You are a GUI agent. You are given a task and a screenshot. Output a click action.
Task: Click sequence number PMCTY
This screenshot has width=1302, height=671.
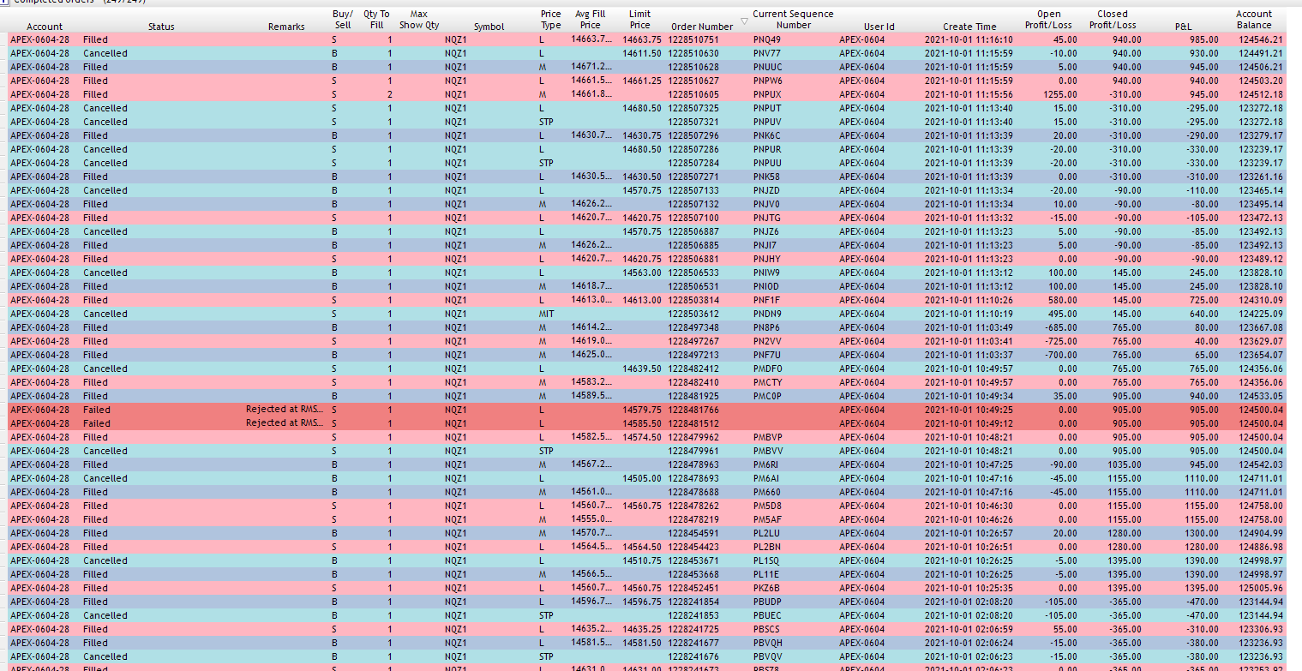click(x=767, y=382)
